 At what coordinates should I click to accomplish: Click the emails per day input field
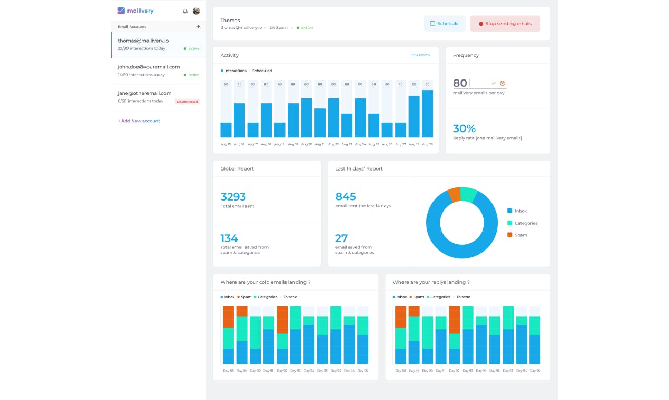479,83
